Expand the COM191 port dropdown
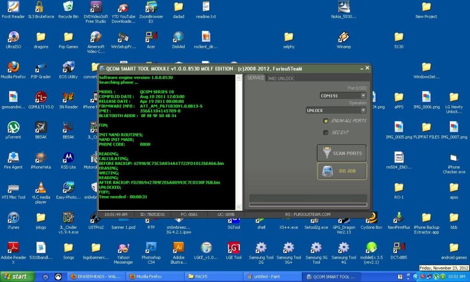Image resolution: width=470 pixels, height=282 pixels. [x=363, y=96]
